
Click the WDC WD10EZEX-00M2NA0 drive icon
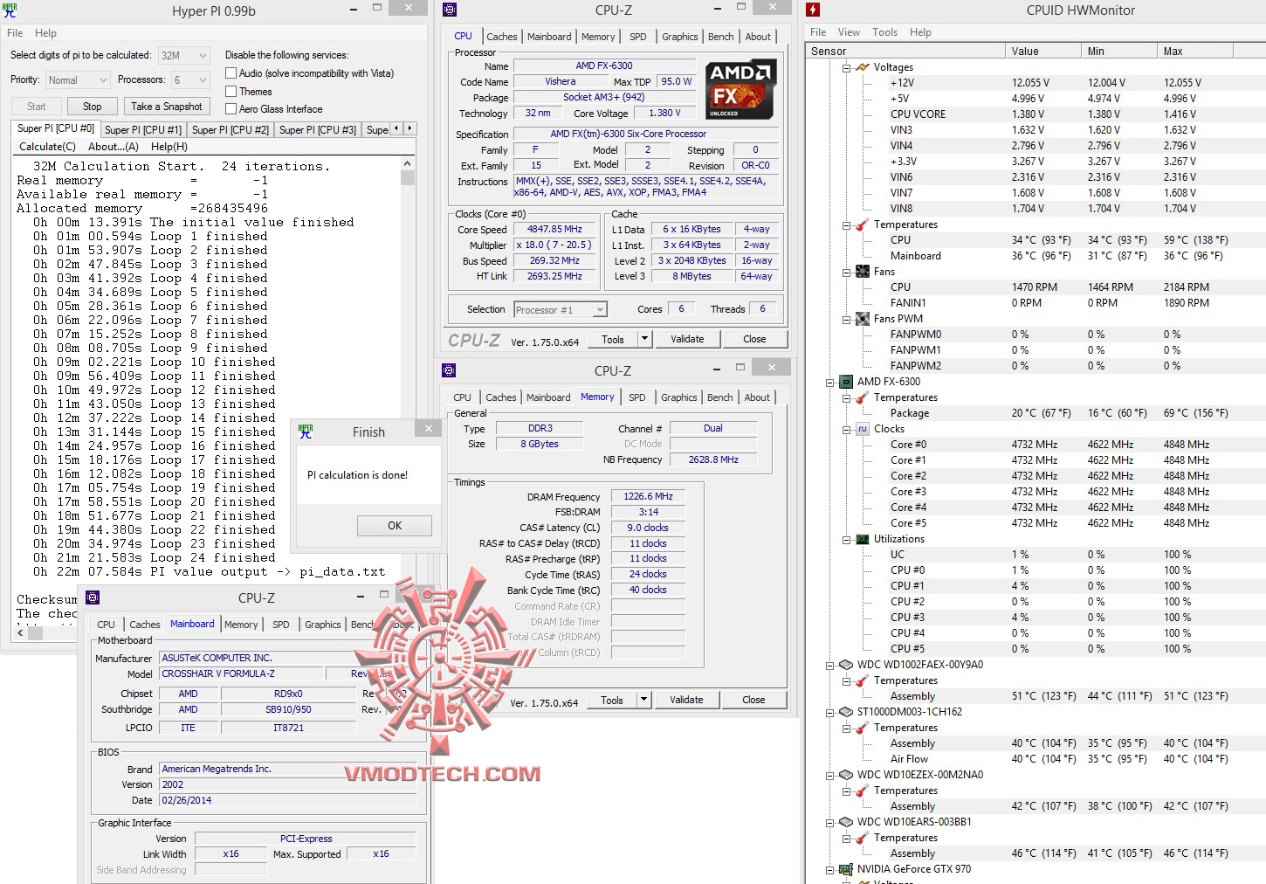846,775
